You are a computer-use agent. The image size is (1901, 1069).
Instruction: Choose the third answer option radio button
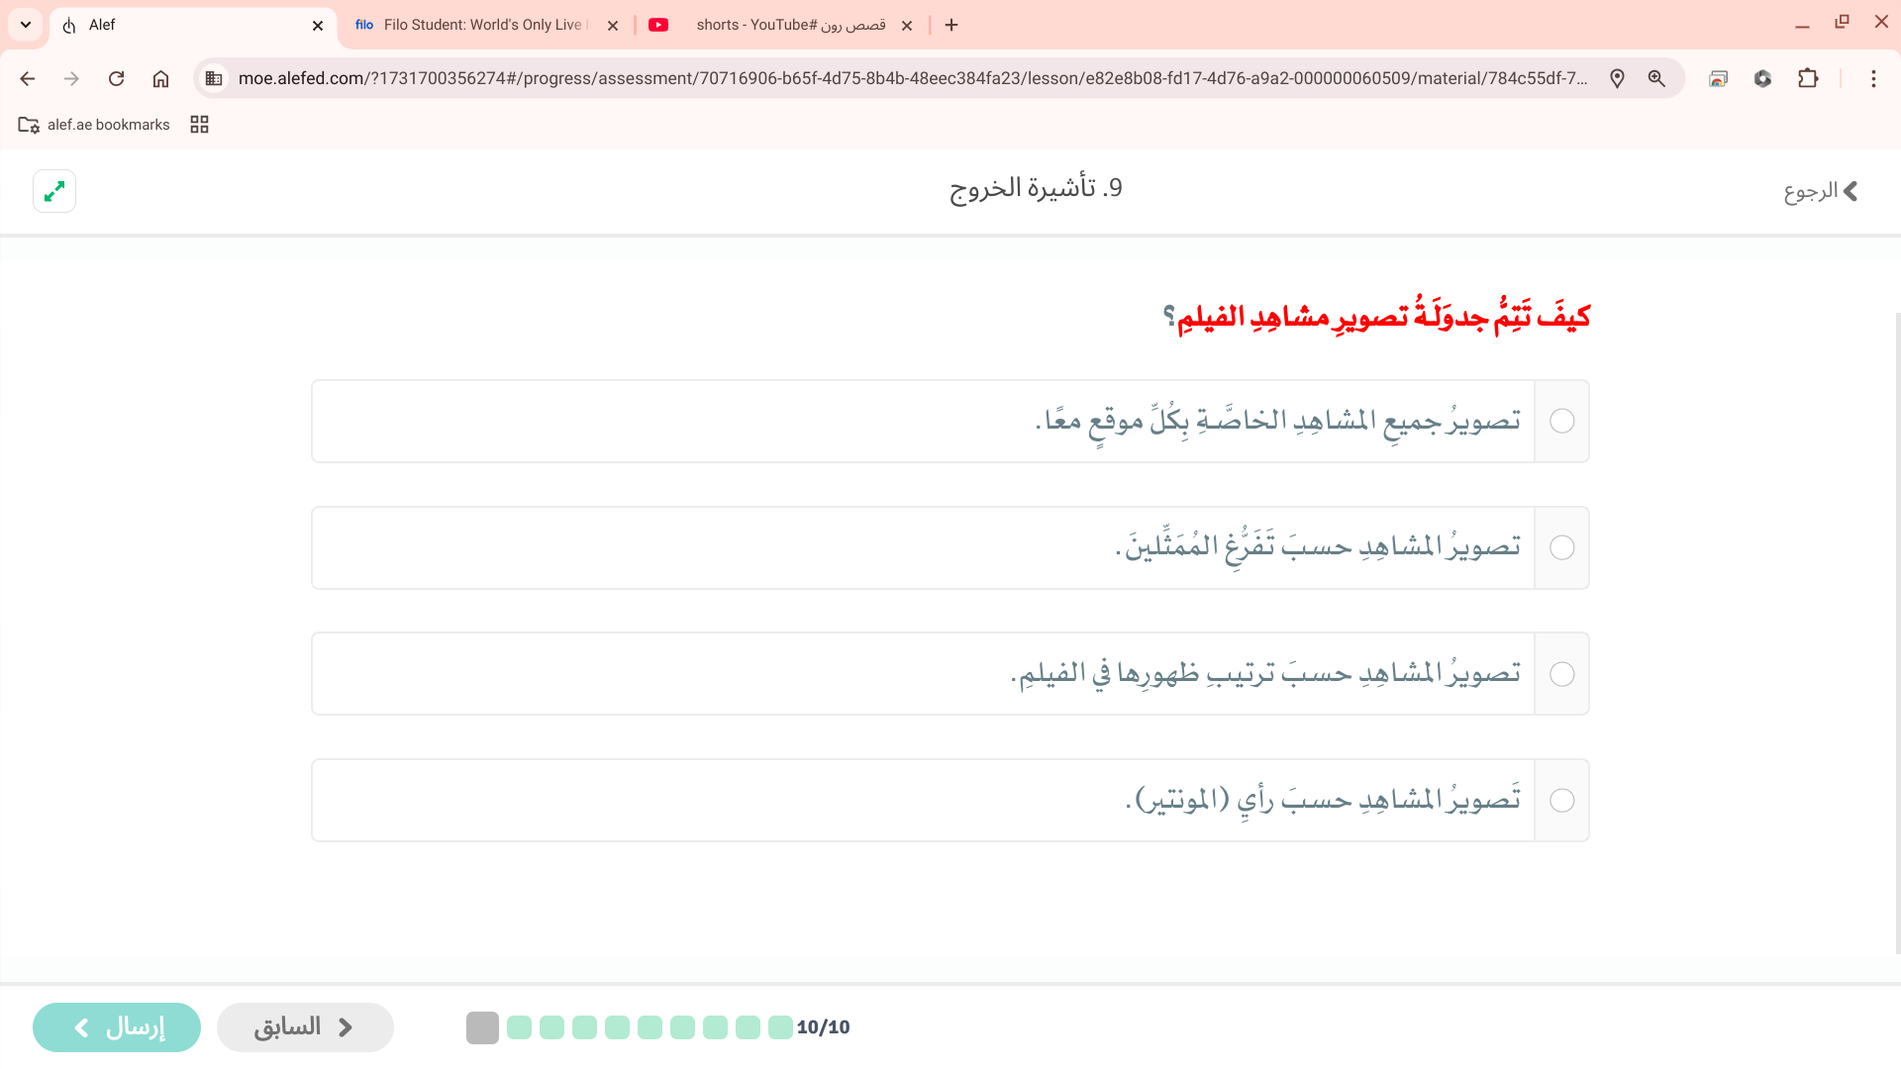point(1561,674)
